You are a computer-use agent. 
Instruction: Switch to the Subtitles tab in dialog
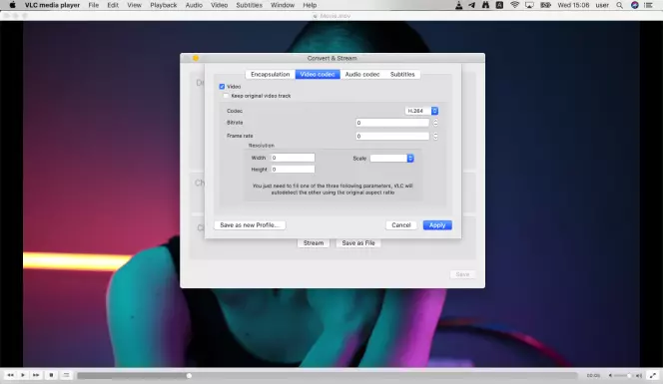pos(402,75)
